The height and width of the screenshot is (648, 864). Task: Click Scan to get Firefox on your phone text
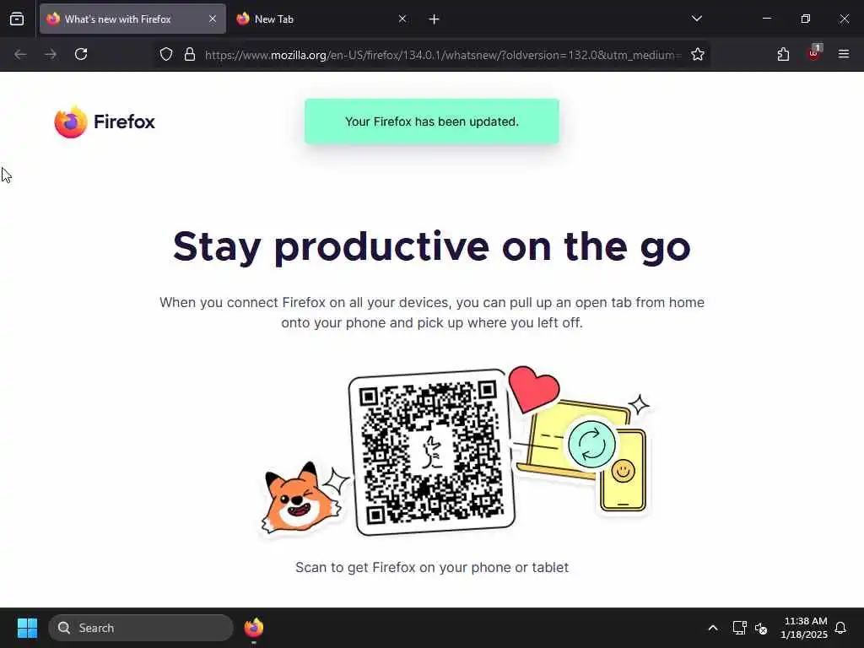(432, 568)
